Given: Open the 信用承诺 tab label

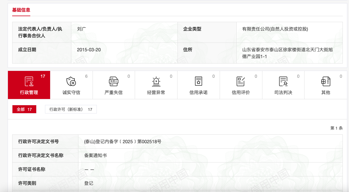Looking at the screenshot, I should coord(198,92).
